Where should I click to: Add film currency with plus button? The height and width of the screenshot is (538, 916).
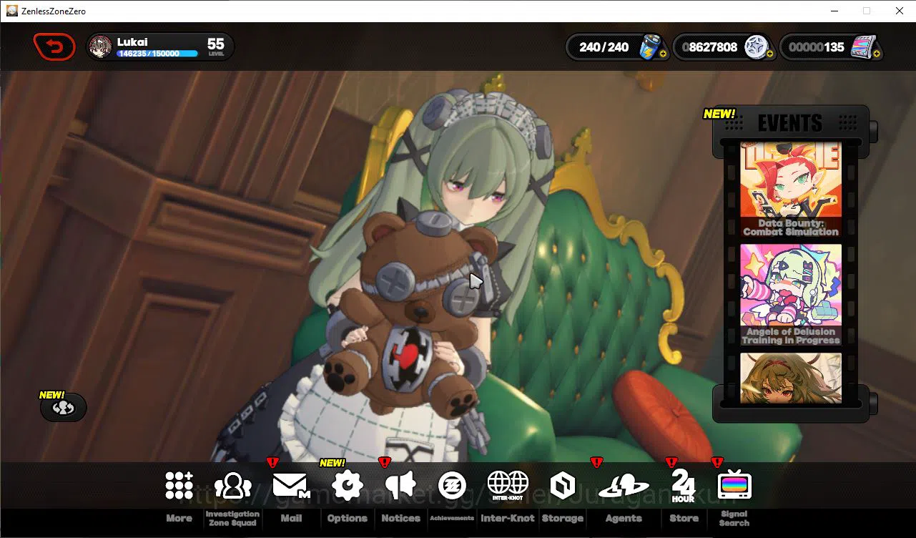[877, 54]
